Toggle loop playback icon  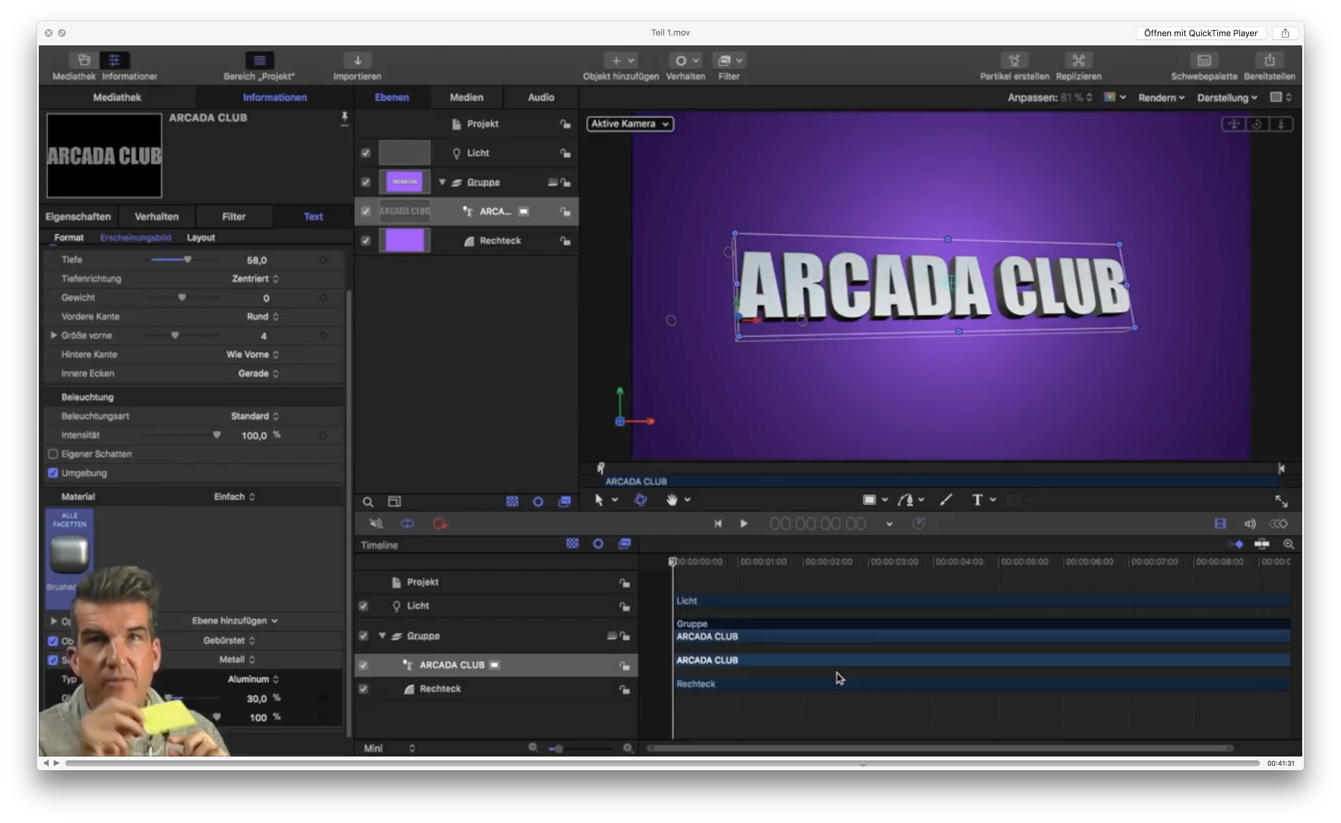point(408,524)
